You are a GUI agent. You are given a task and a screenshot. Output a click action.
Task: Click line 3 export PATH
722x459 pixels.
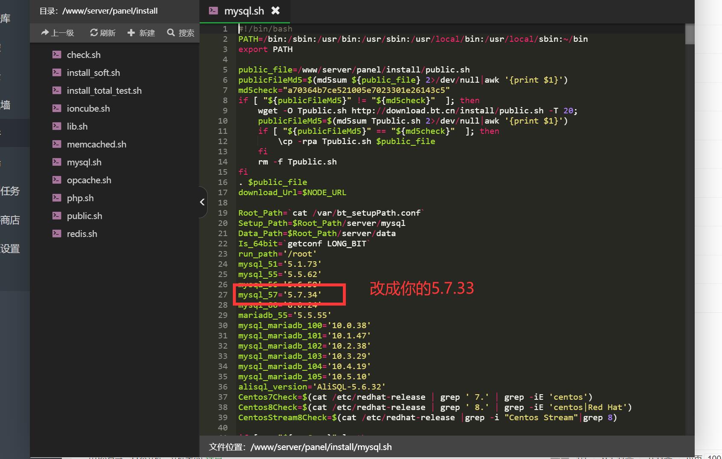(x=265, y=49)
